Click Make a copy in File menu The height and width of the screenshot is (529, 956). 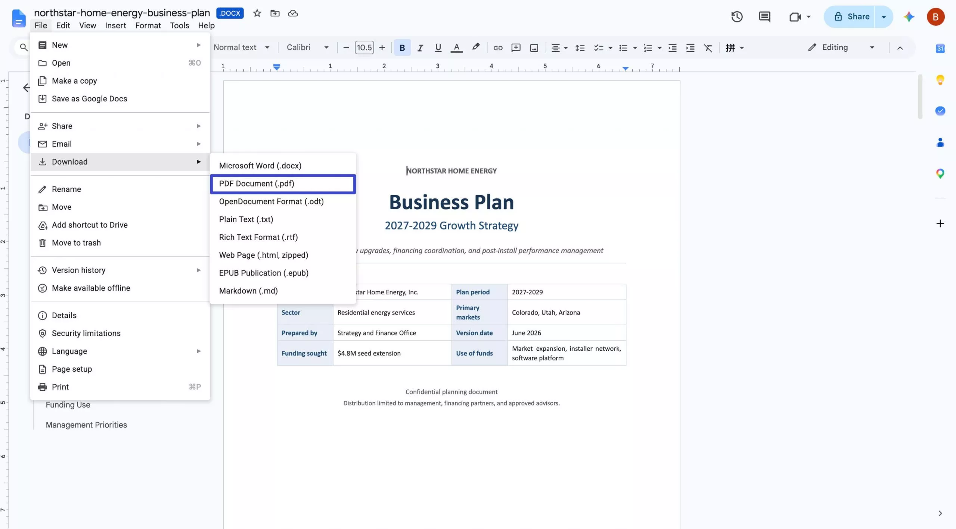[x=120, y=81]
